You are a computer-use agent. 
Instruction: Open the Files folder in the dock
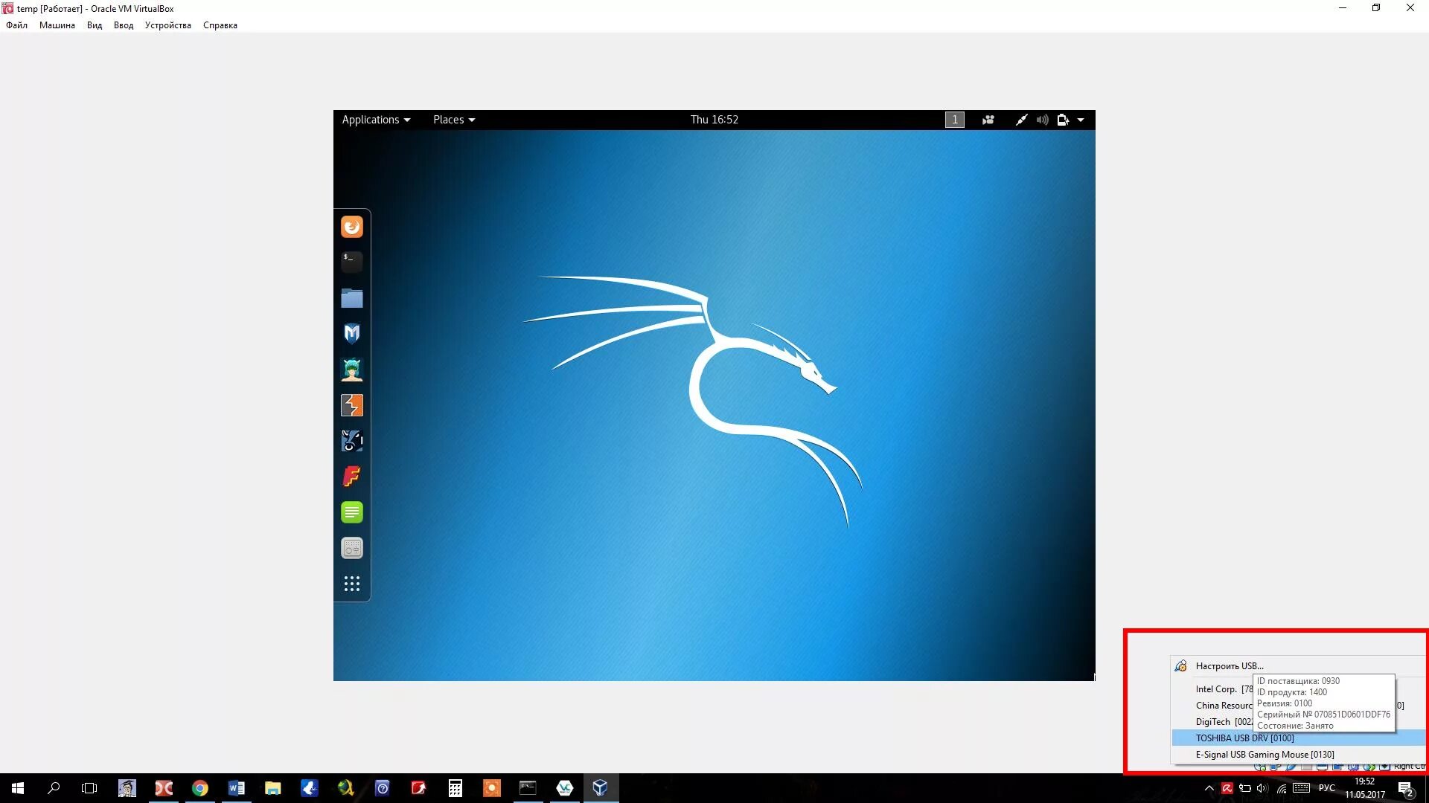pyautogui.click(x=352, y=298)
